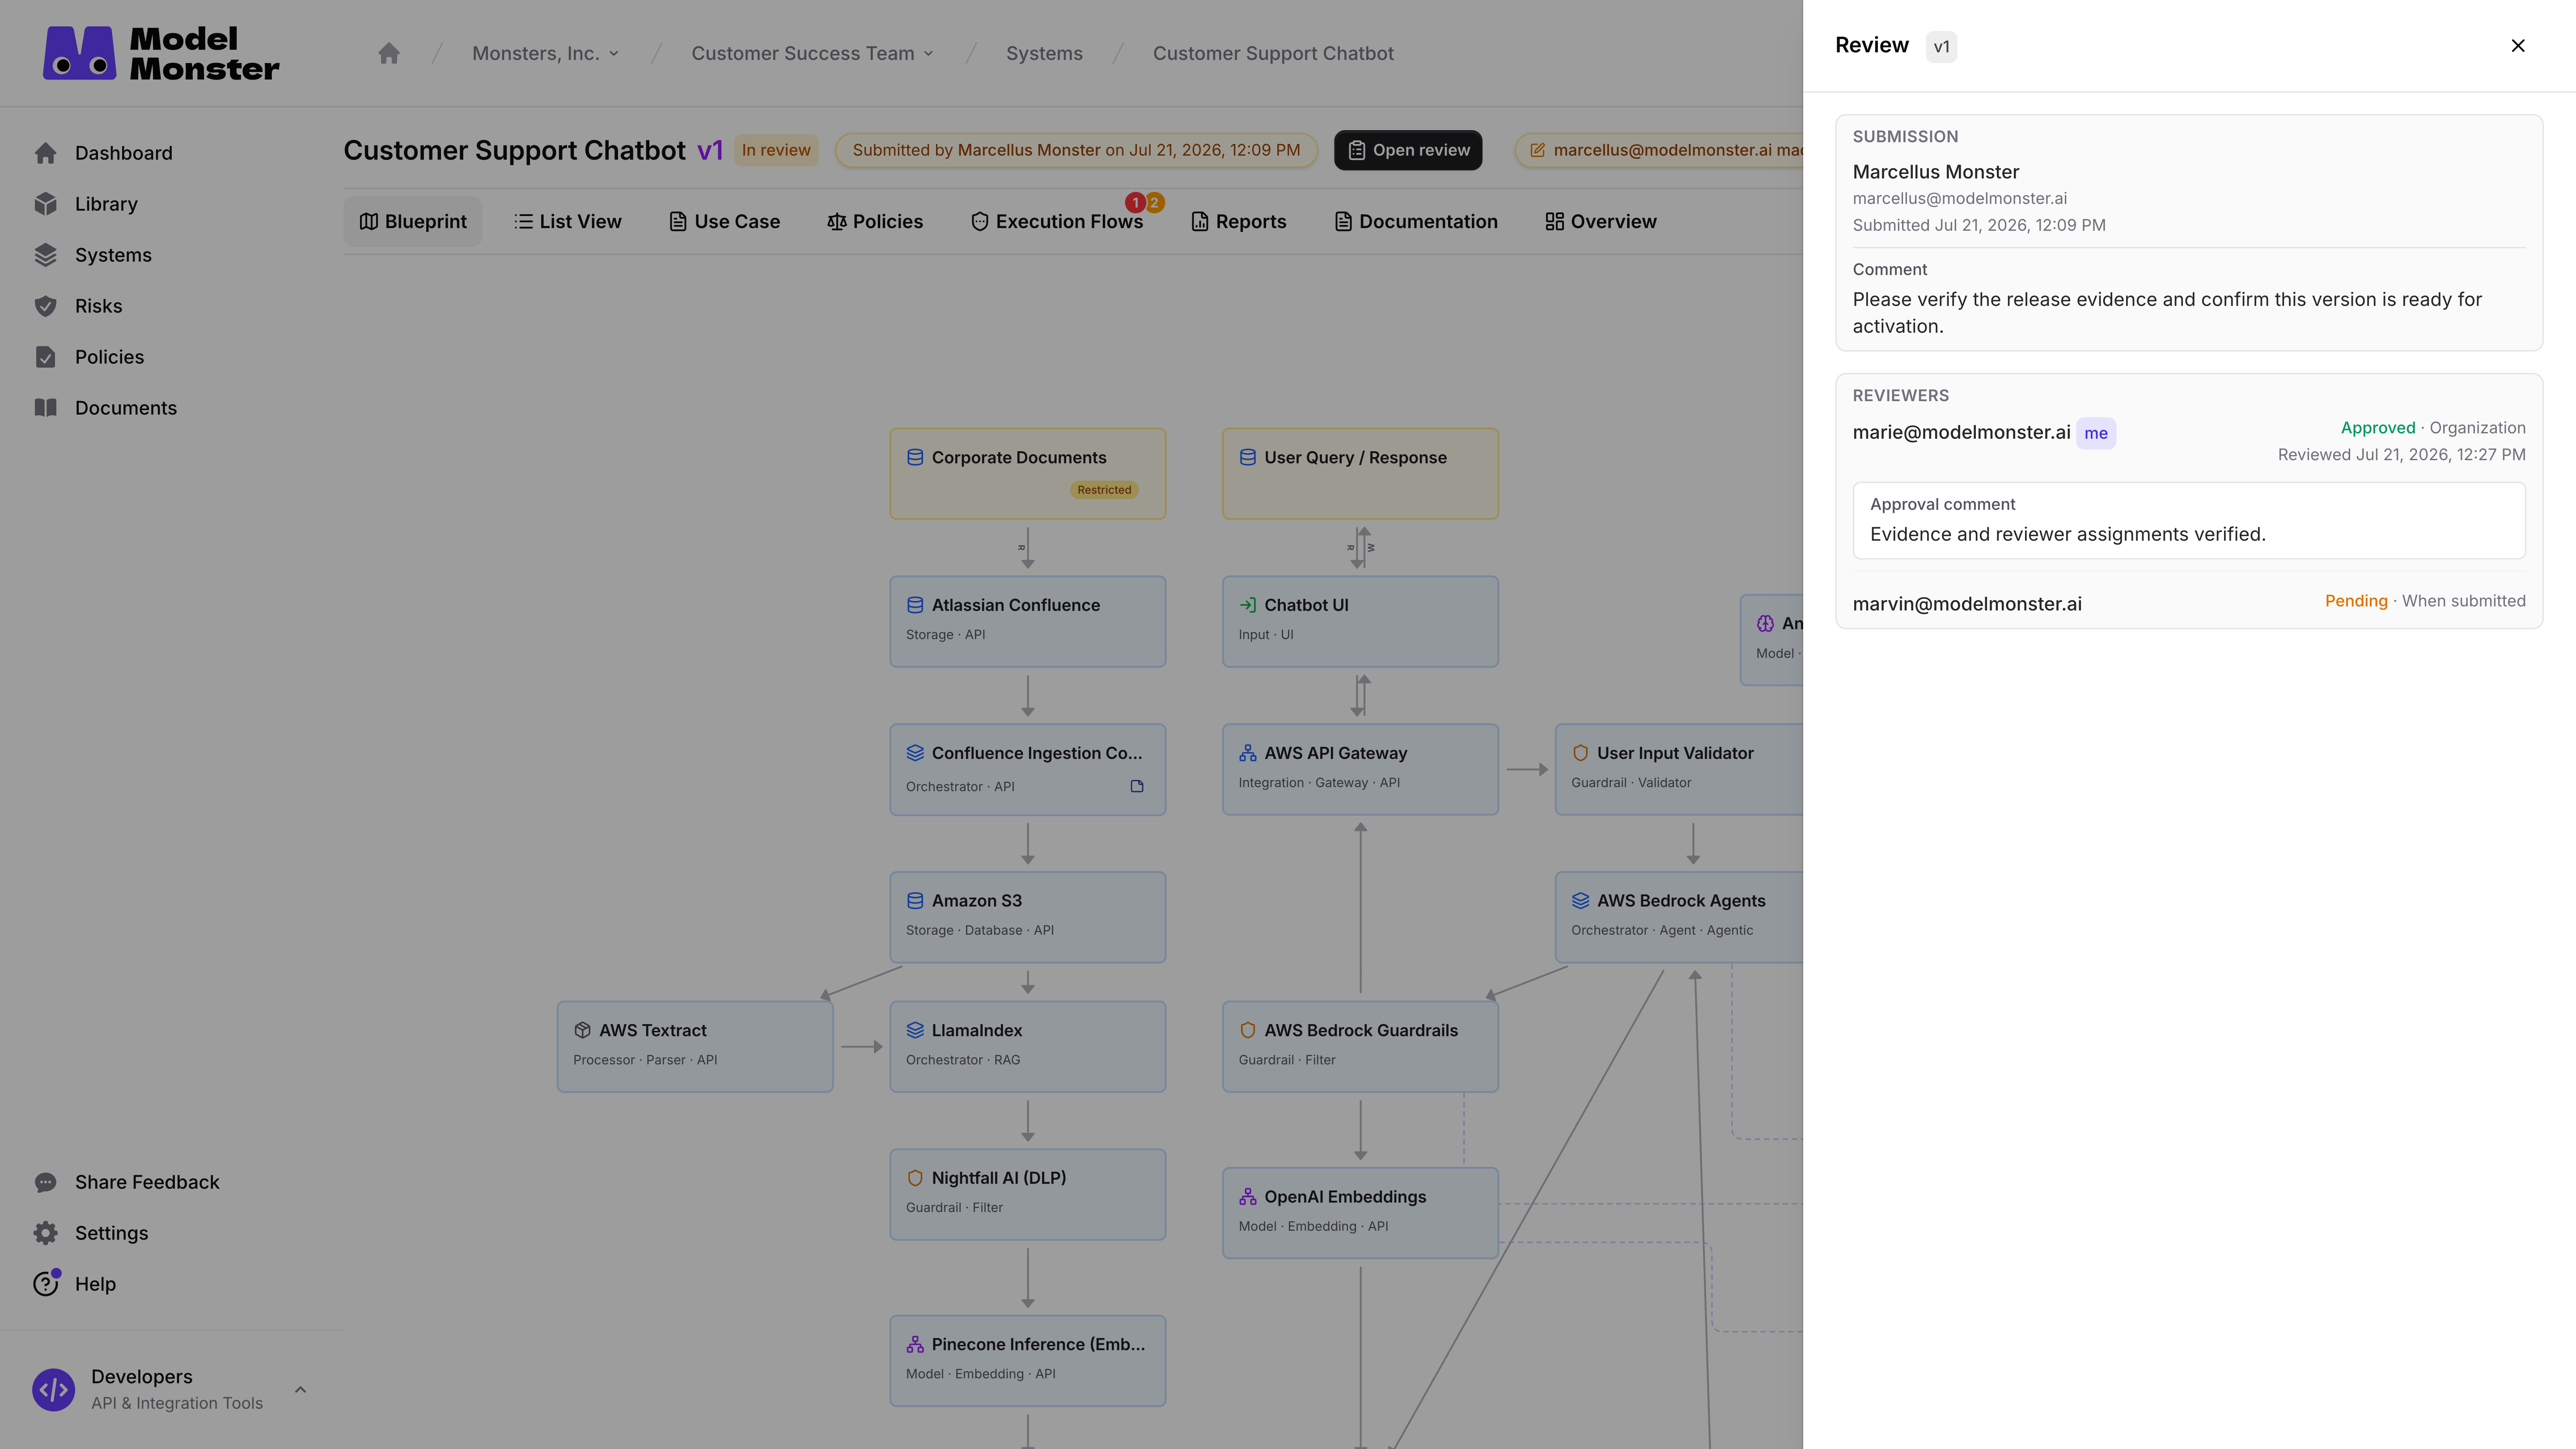Screen dimensions: 2576x1449
Task: Expand the Developers menu chevron
Action: pyautogui.click(x=301, y=1390)
